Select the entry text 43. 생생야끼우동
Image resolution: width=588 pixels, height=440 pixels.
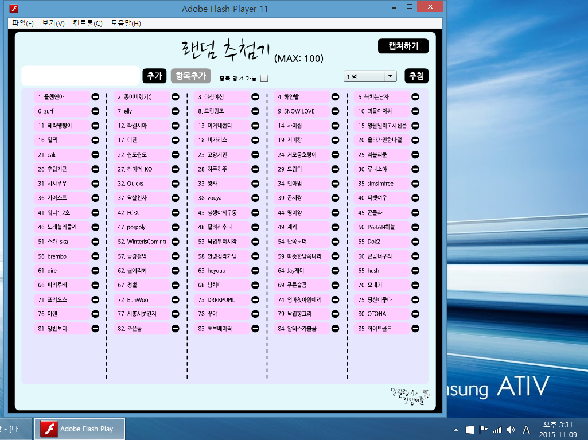pyautogui.click(x=217, y=213)
